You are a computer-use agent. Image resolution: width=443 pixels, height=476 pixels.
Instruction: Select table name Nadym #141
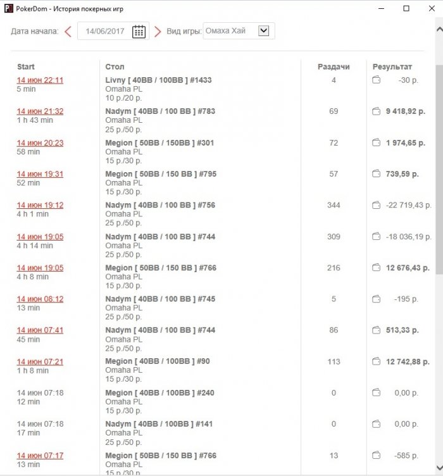[x=159, y=424]
